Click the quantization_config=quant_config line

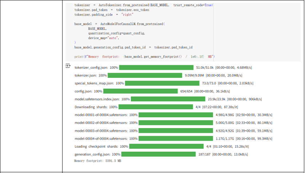[x=117, y=33]
